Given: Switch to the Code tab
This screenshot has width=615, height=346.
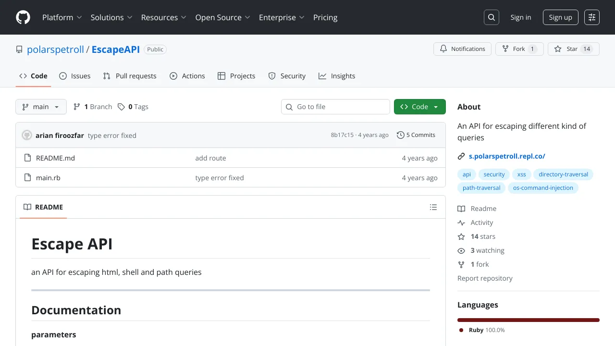Looking at the screenshot, I should tap(33, 76).
